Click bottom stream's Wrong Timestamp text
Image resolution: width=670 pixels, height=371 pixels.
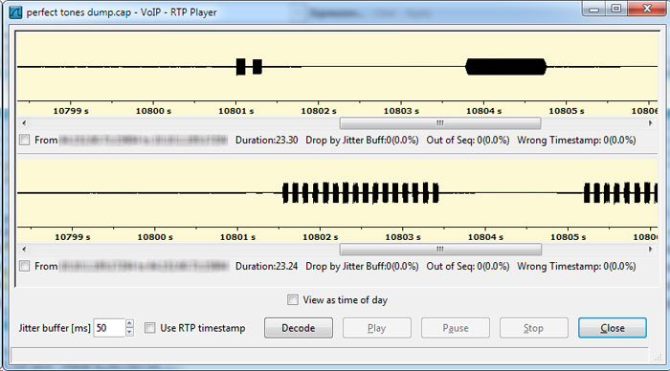576,266
